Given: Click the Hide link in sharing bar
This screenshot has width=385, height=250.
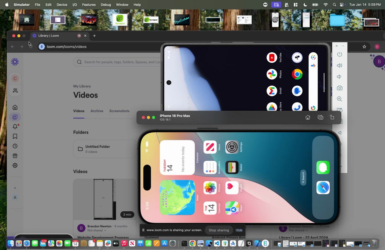Looking at the screenshot, I should pos(239,230).
